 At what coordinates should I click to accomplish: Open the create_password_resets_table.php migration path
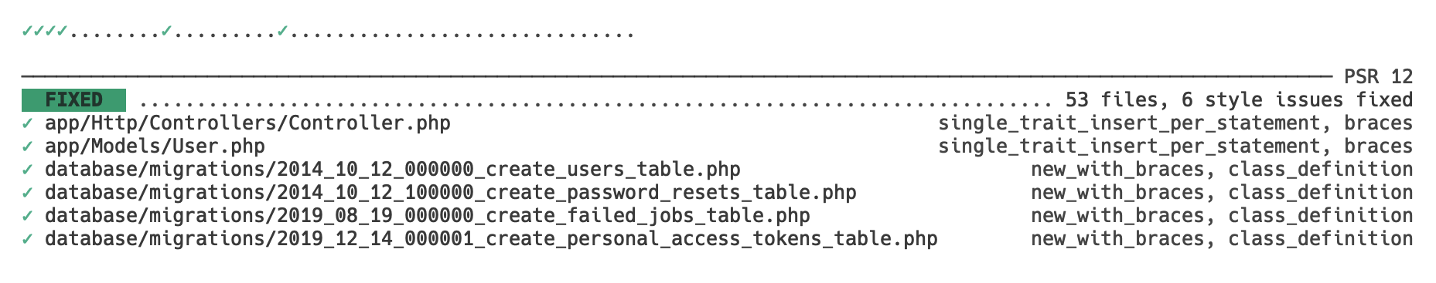click(x=451, y=193)
